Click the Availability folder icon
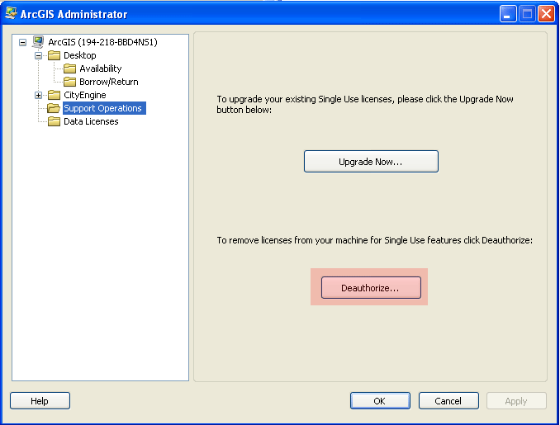This screenshot has width=560, height=425. click(69, 68)
